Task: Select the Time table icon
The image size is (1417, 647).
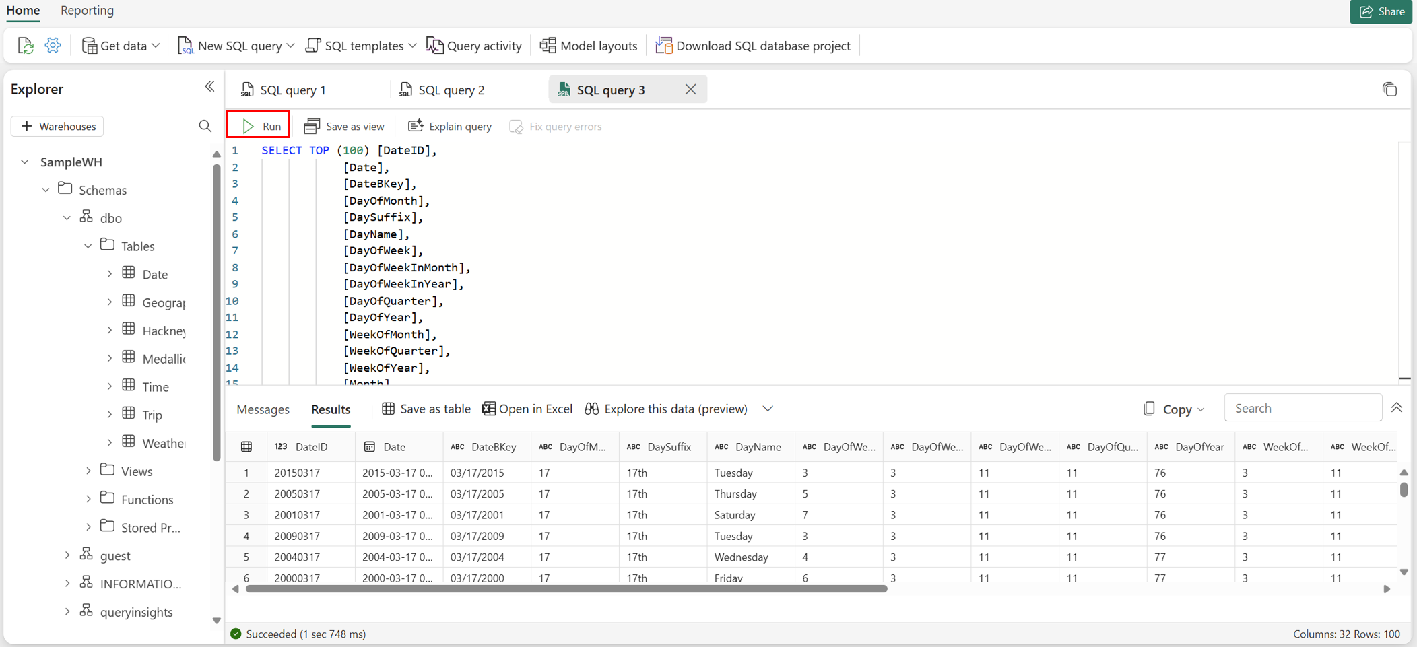Action: 129,386
